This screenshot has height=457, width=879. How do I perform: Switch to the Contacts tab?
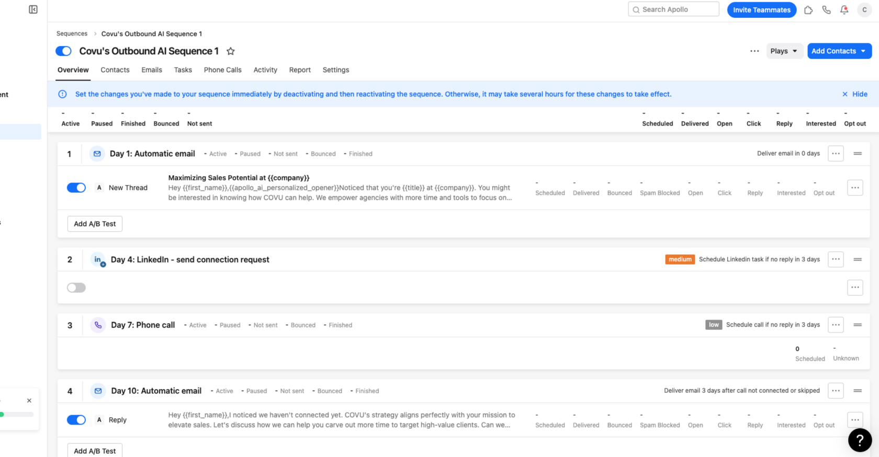point(115,70)
